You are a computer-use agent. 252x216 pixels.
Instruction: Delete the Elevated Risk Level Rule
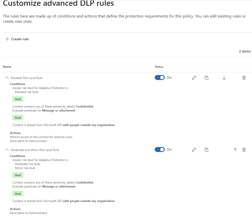coord(244,78)
